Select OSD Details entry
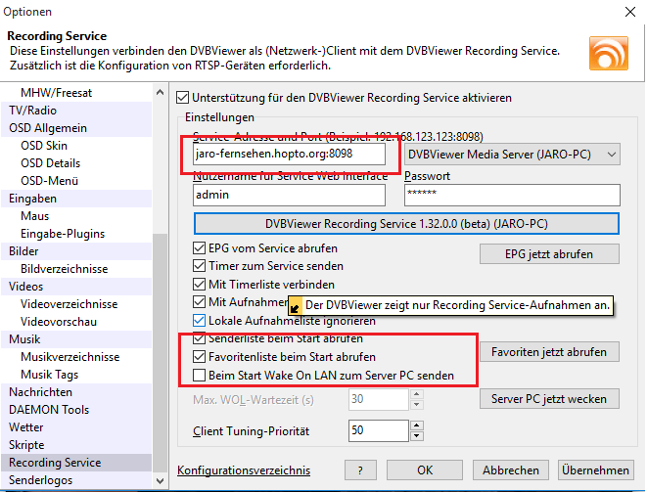Viewport: 648px width, 492px height. 76,163
